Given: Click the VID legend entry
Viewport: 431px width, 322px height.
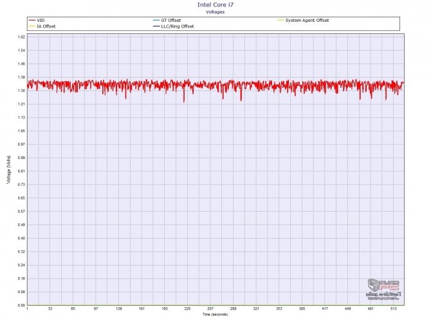Looking at the screenshot, I should pos(37,21).
